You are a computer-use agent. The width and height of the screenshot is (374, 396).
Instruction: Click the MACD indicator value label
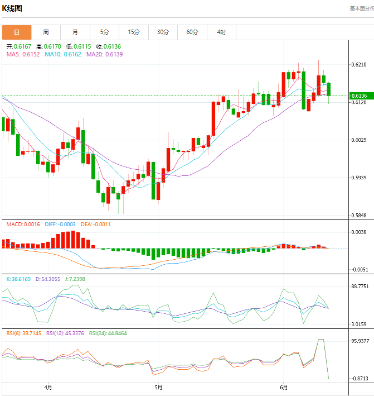click(x=22, y=225)
